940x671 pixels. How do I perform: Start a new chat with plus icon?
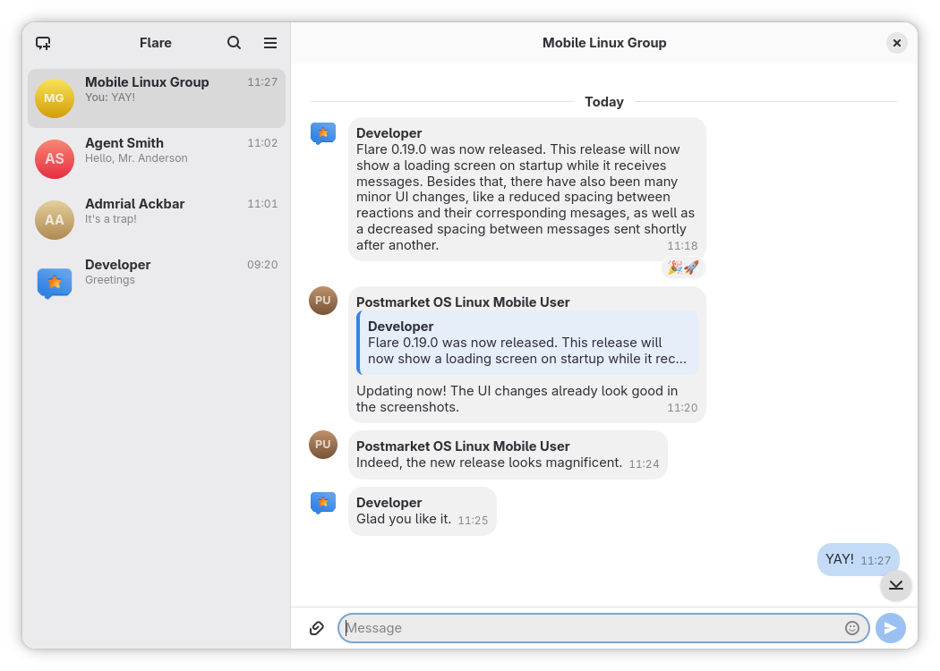(x=43, y=43)
